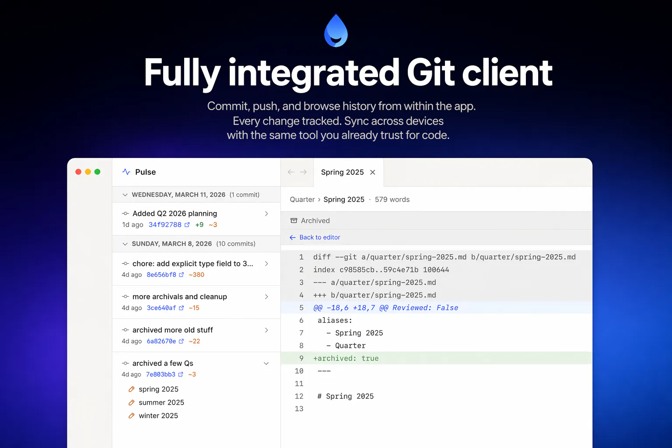This screenshot has height=448, width=672.
Task: Click the yellow minimize window button
Action: point(88,172)
